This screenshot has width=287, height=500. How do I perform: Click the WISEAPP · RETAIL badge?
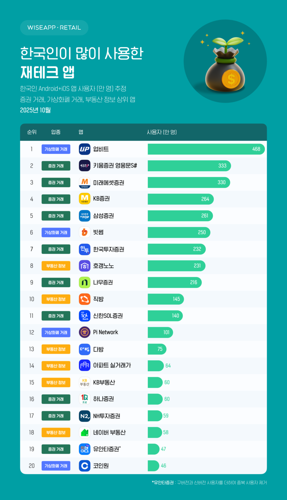[54, 28]
